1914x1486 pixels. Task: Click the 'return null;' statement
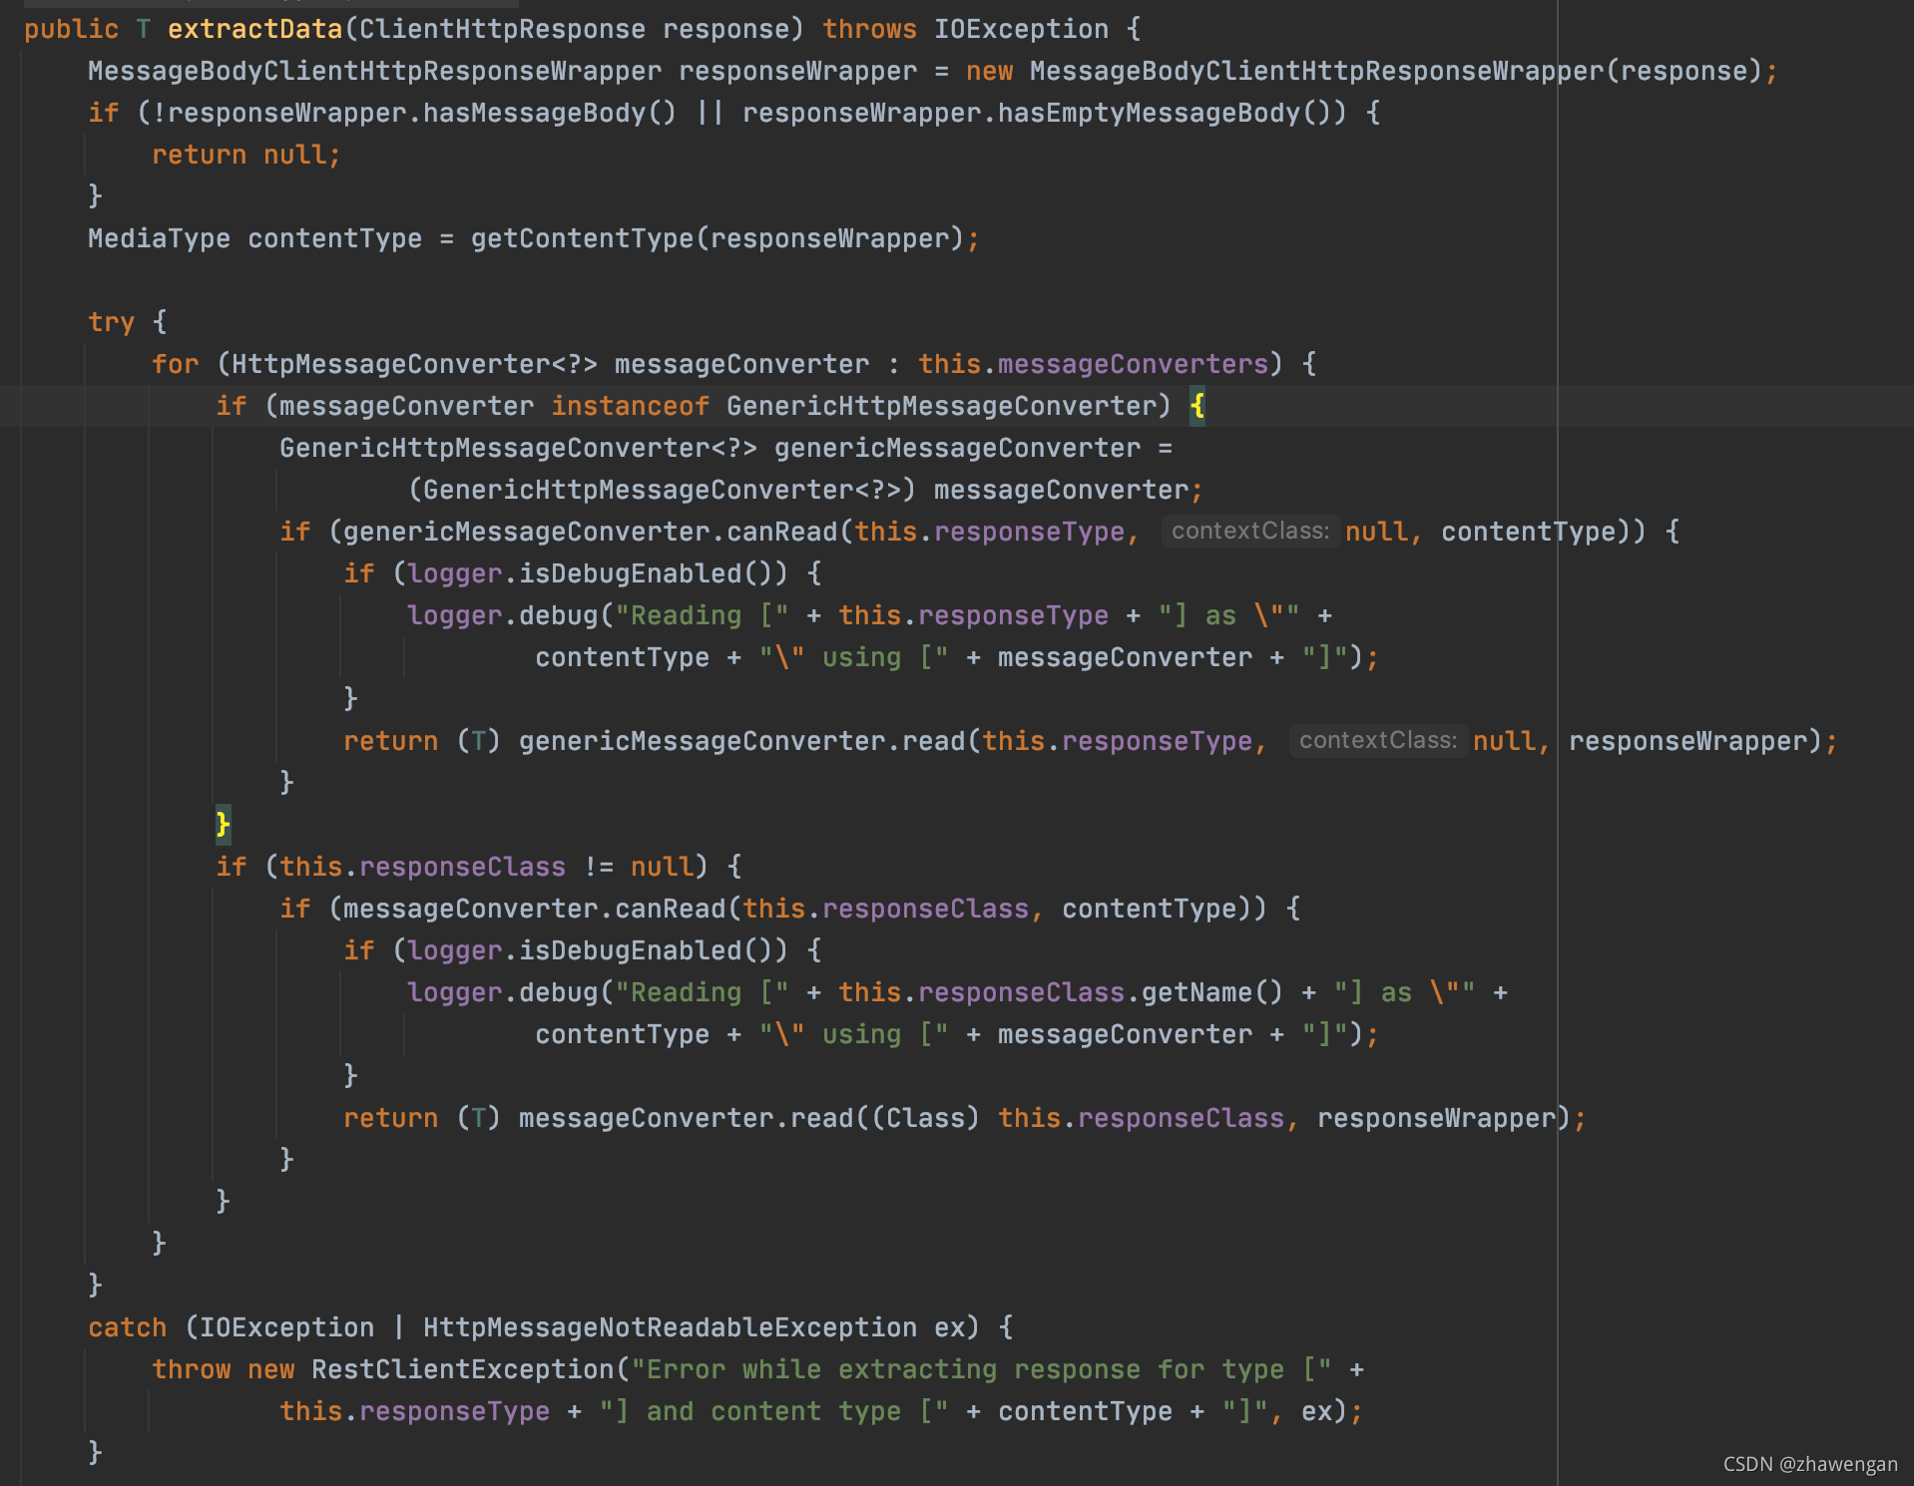[x=246, y=155]
